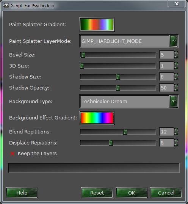188x204 pixels.
Task: Confirm with the OK button
Action: pos(132,193)
